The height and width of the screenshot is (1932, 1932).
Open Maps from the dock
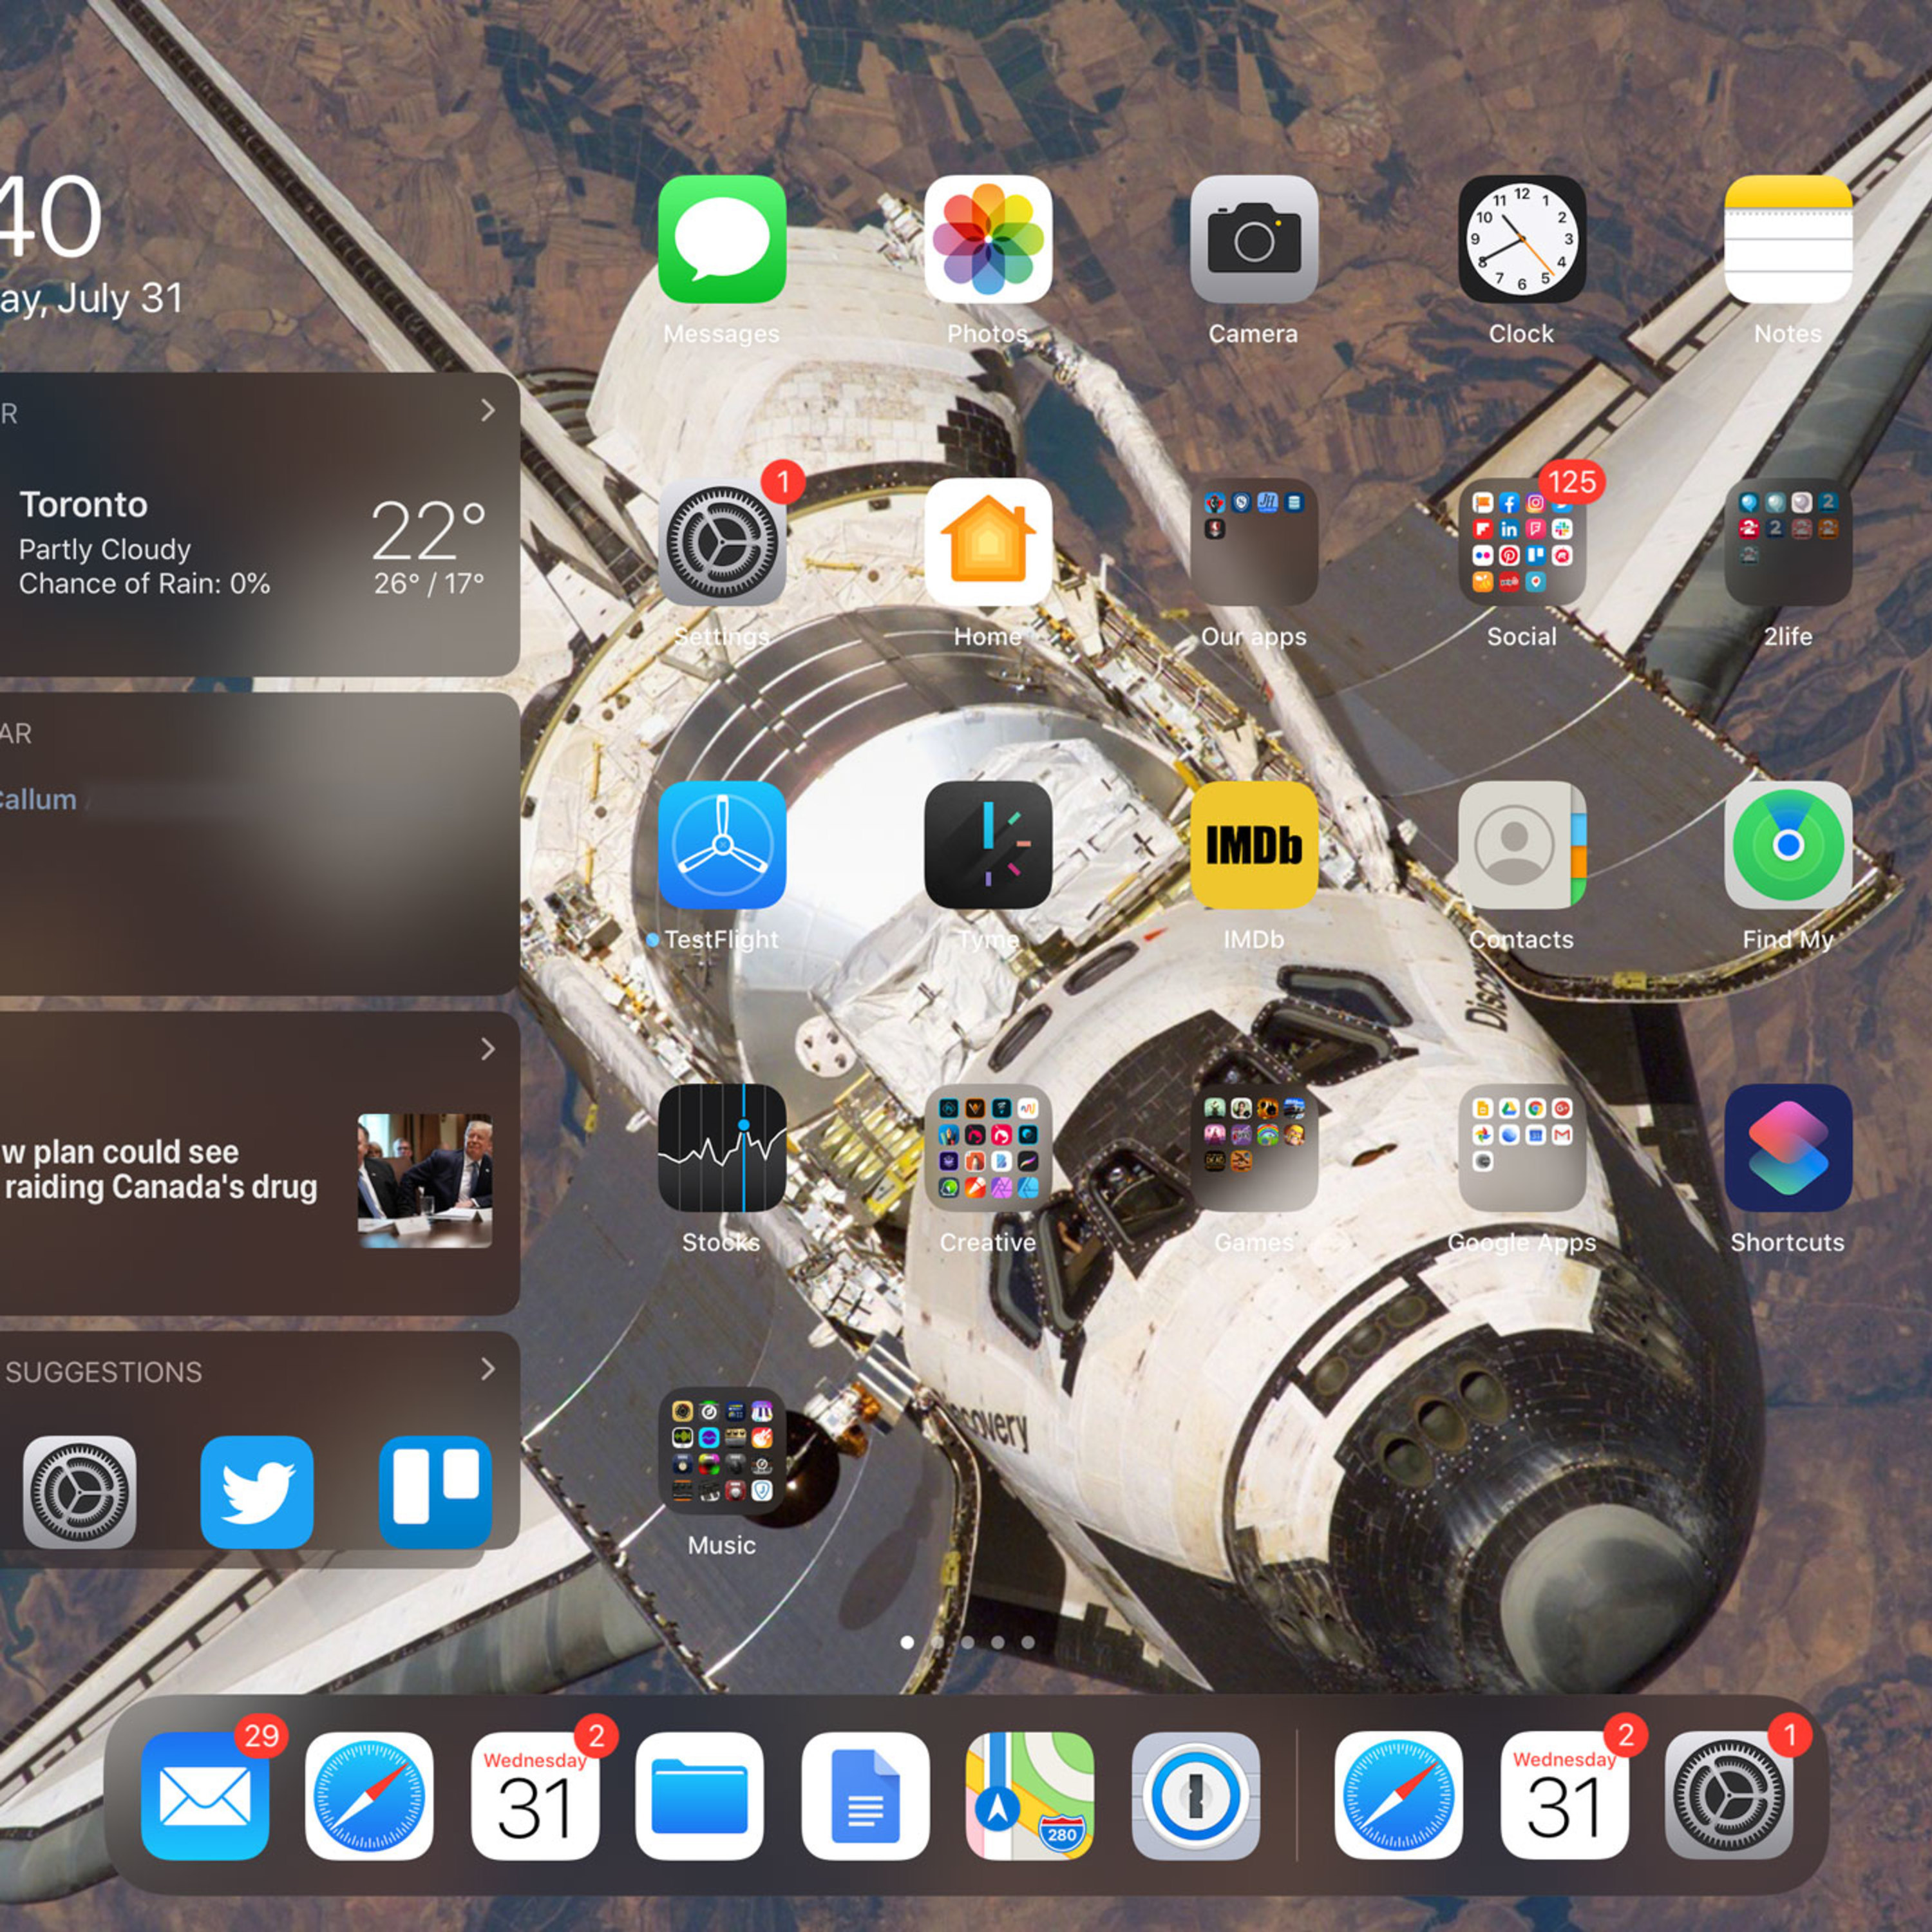pyautogui.click(x=1030, y=1796)
